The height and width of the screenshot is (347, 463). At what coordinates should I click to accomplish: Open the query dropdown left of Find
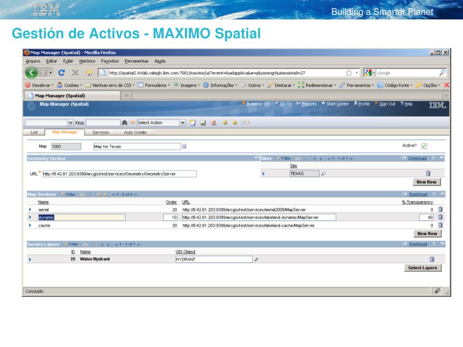point(70,122)
